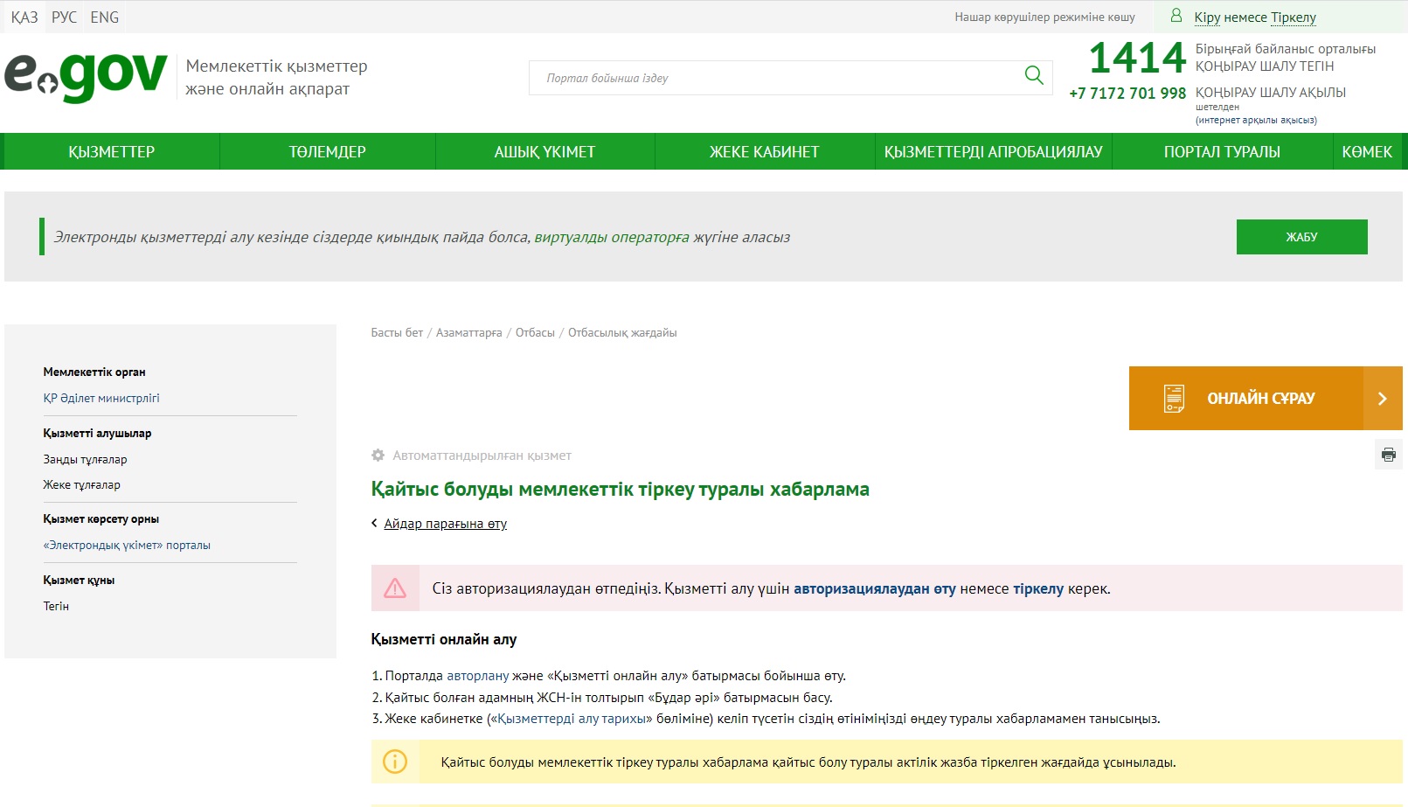The image size is (1408, 807).
Task: Click the red warning triangle icon
Action: point(395,588)
